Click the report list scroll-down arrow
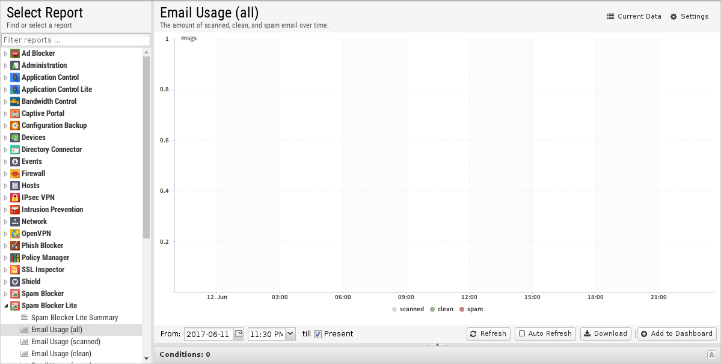 (146, 359)
